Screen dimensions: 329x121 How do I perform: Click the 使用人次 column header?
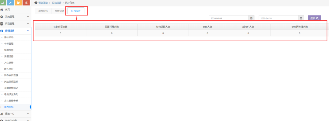207,27
